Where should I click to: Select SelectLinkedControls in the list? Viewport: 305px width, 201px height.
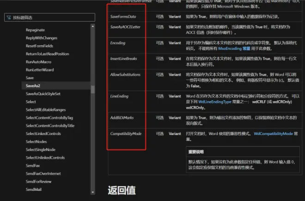[x=43, y=134]
